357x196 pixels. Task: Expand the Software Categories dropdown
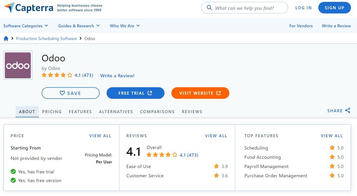coord(26,26)
